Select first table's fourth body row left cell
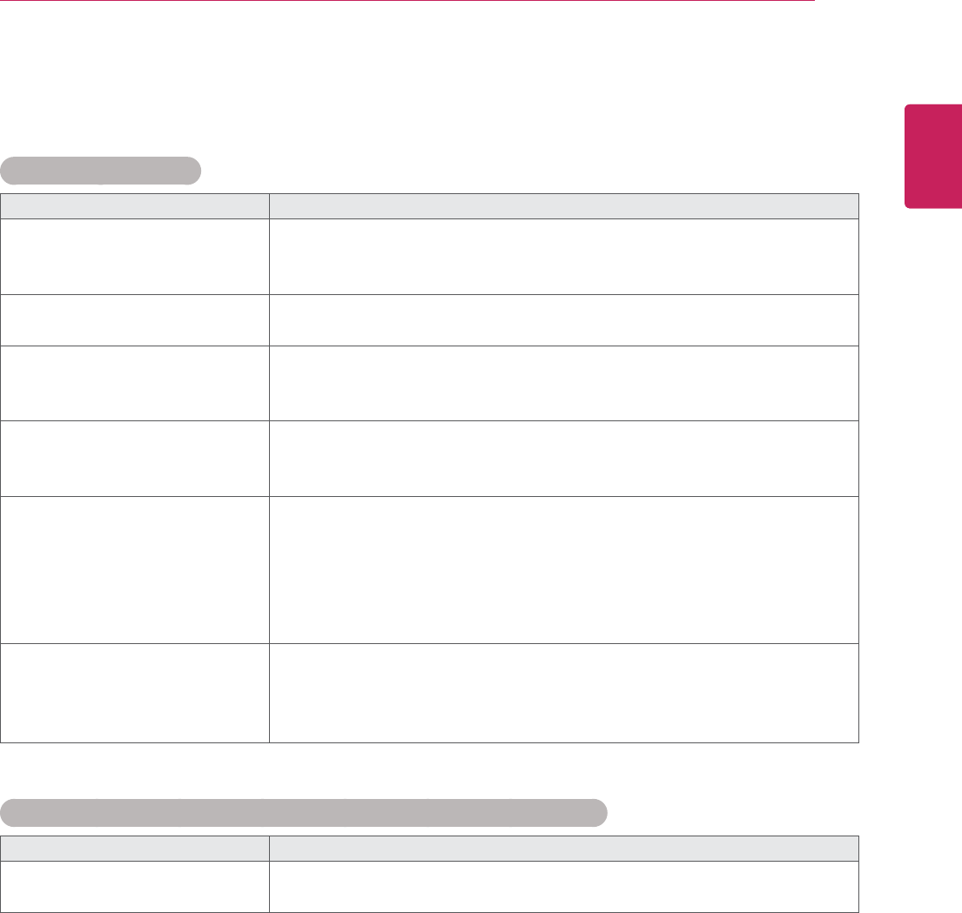Screen dimensions: 962x913 click(x=134, y=459)
